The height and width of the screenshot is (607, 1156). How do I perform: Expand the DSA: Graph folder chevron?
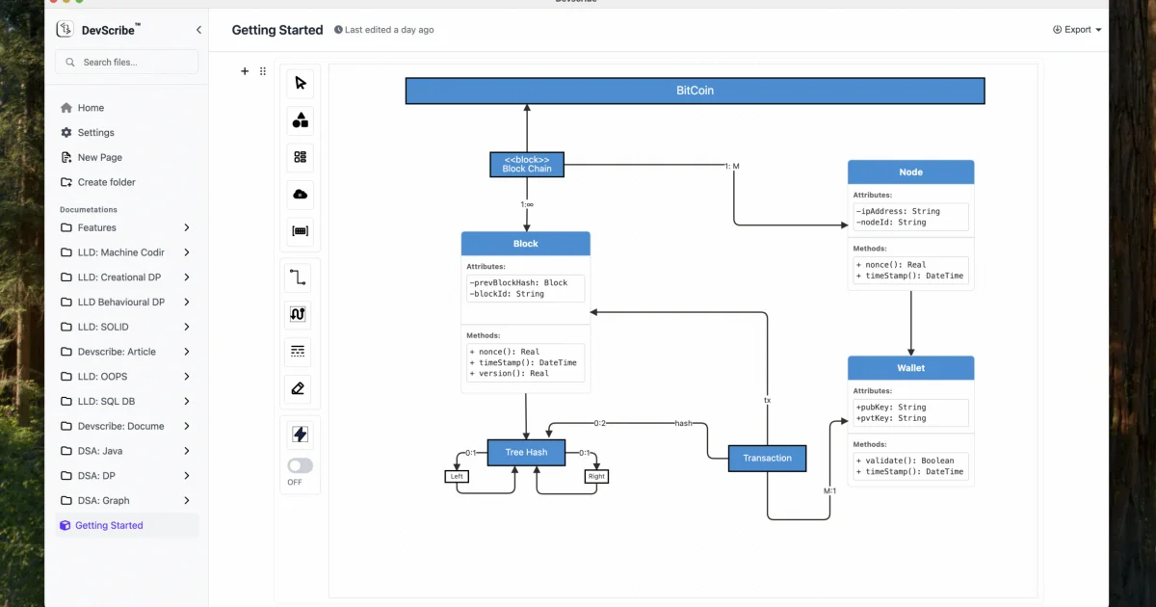point(186,500)
